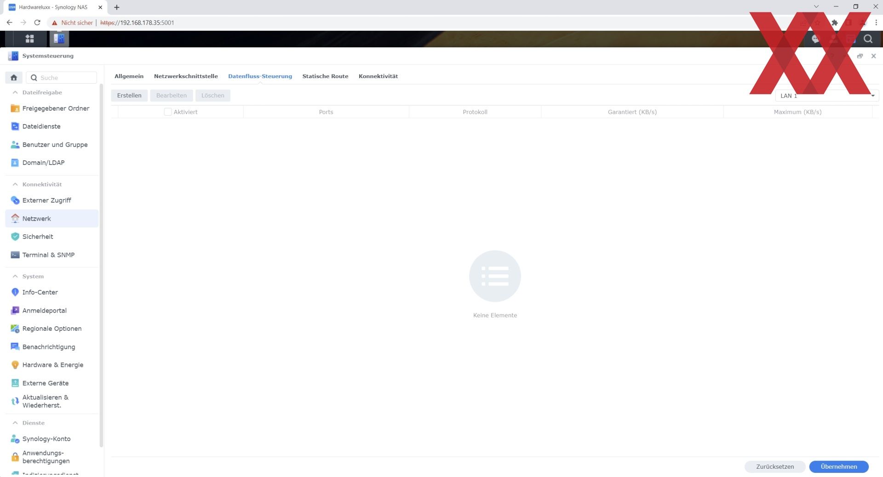Image resolution: width=883 pixels, height=477 pixels.
Task: Collapse the System sidebar section
Action: click(x=15, y=276)
